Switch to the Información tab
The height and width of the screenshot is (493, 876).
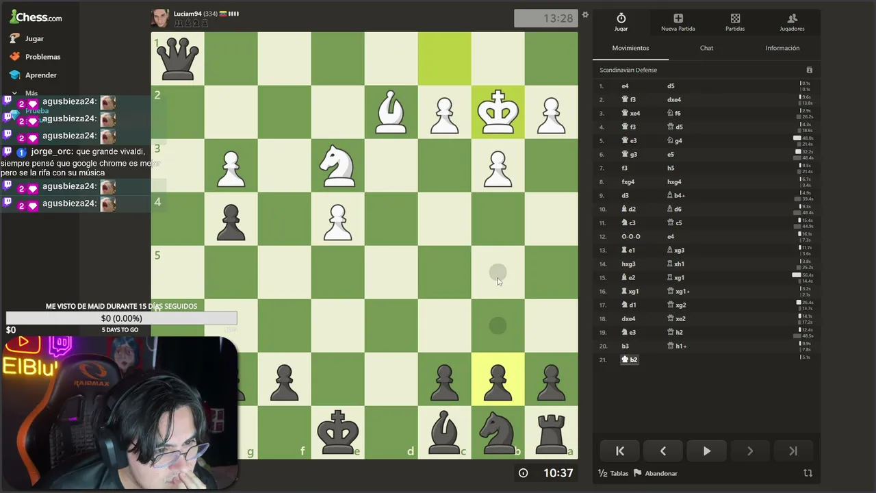click(782, 48)
